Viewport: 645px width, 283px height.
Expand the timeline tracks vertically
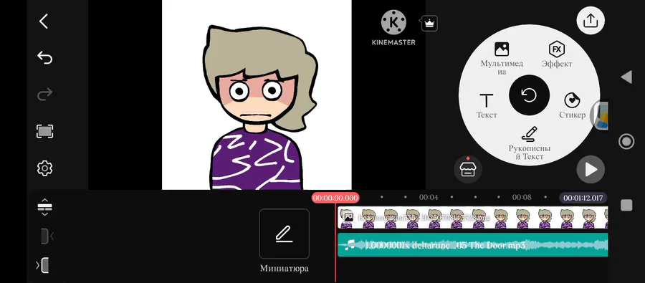[45, 207]
